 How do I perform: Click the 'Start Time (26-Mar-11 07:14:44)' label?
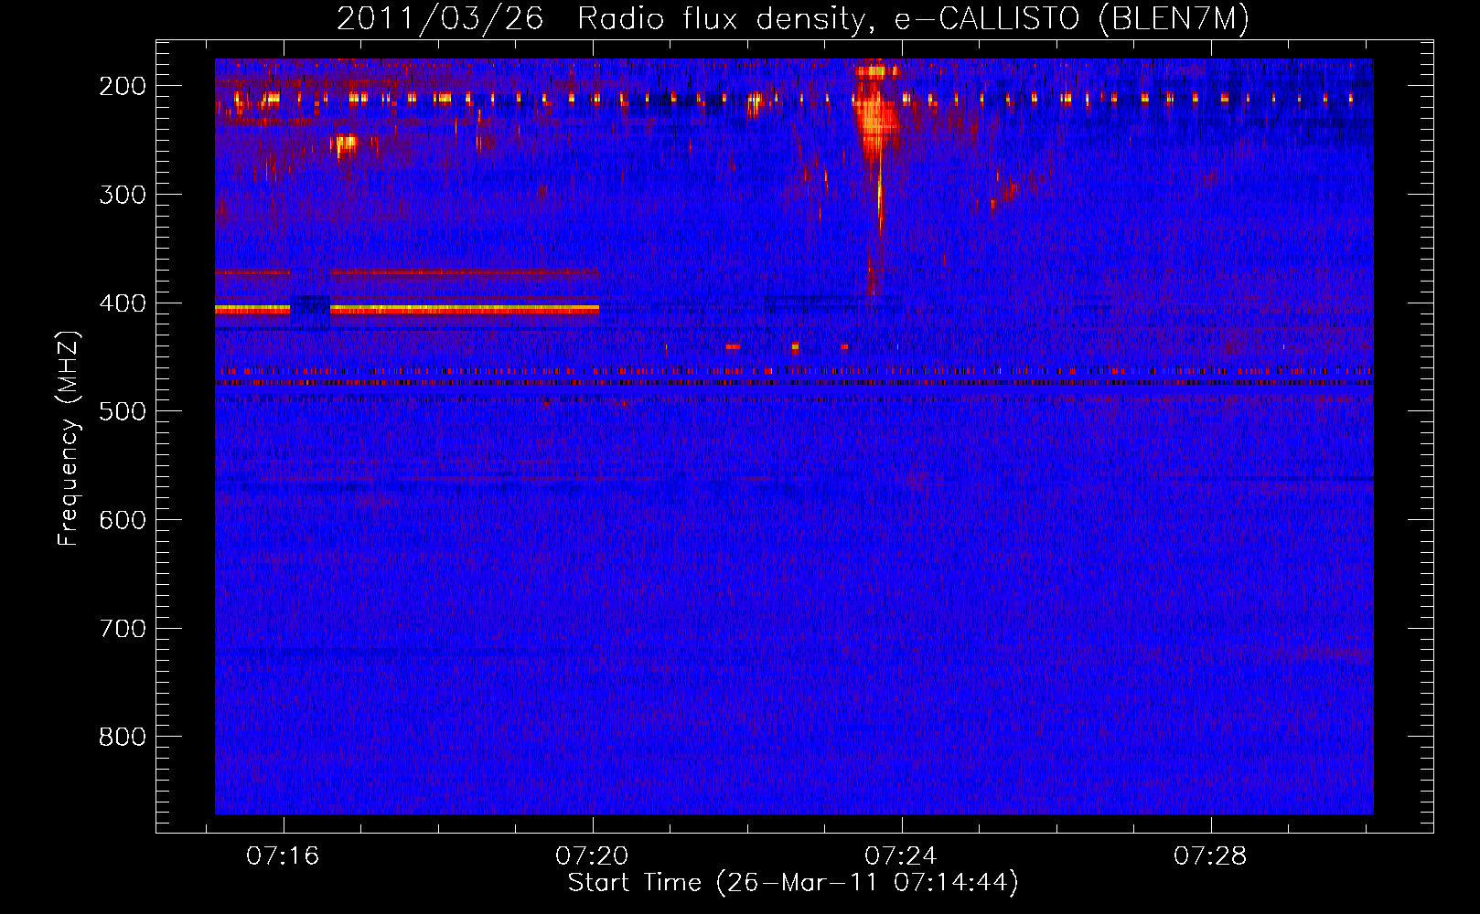793,883
